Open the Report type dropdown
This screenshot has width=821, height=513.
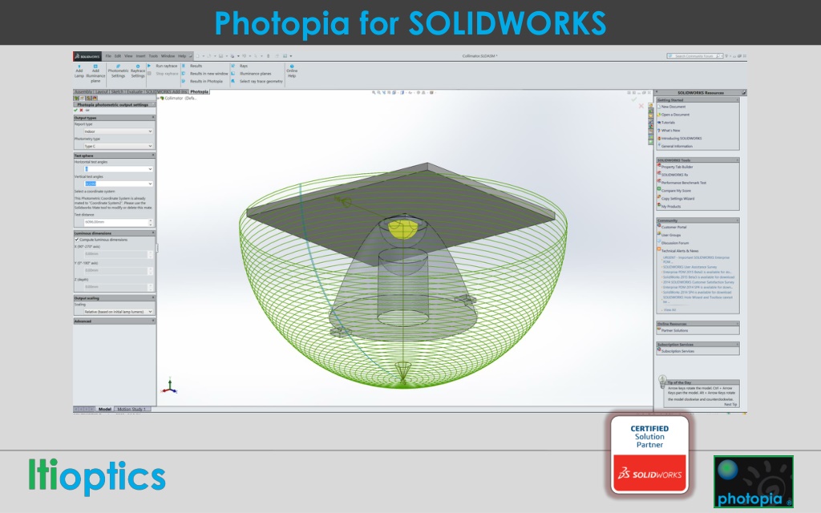point(117,131)
